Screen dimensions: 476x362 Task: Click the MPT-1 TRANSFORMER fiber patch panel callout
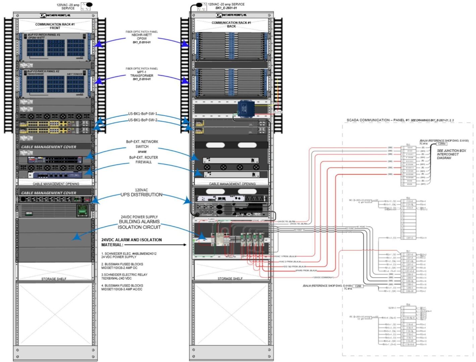(142, 74)
